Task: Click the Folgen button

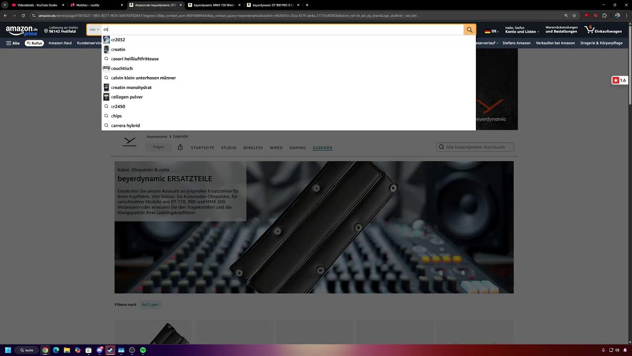Action: pos(158,147)
